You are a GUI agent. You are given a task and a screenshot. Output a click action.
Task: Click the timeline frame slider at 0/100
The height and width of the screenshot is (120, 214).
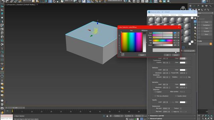15,108
